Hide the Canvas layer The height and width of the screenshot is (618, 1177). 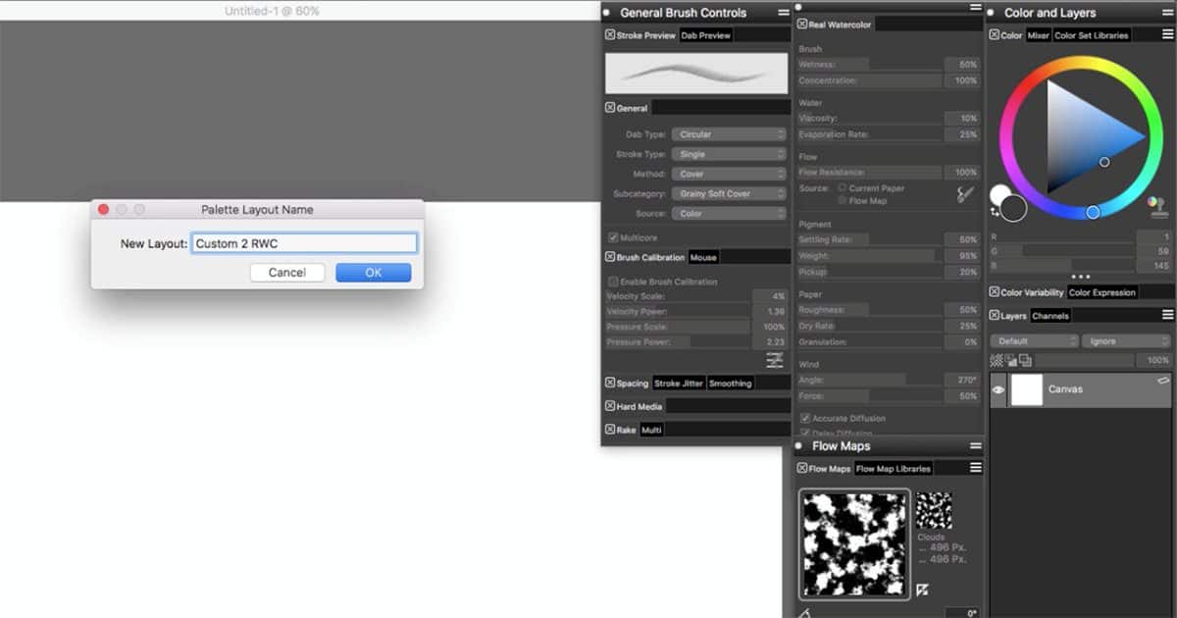(998, 388)
